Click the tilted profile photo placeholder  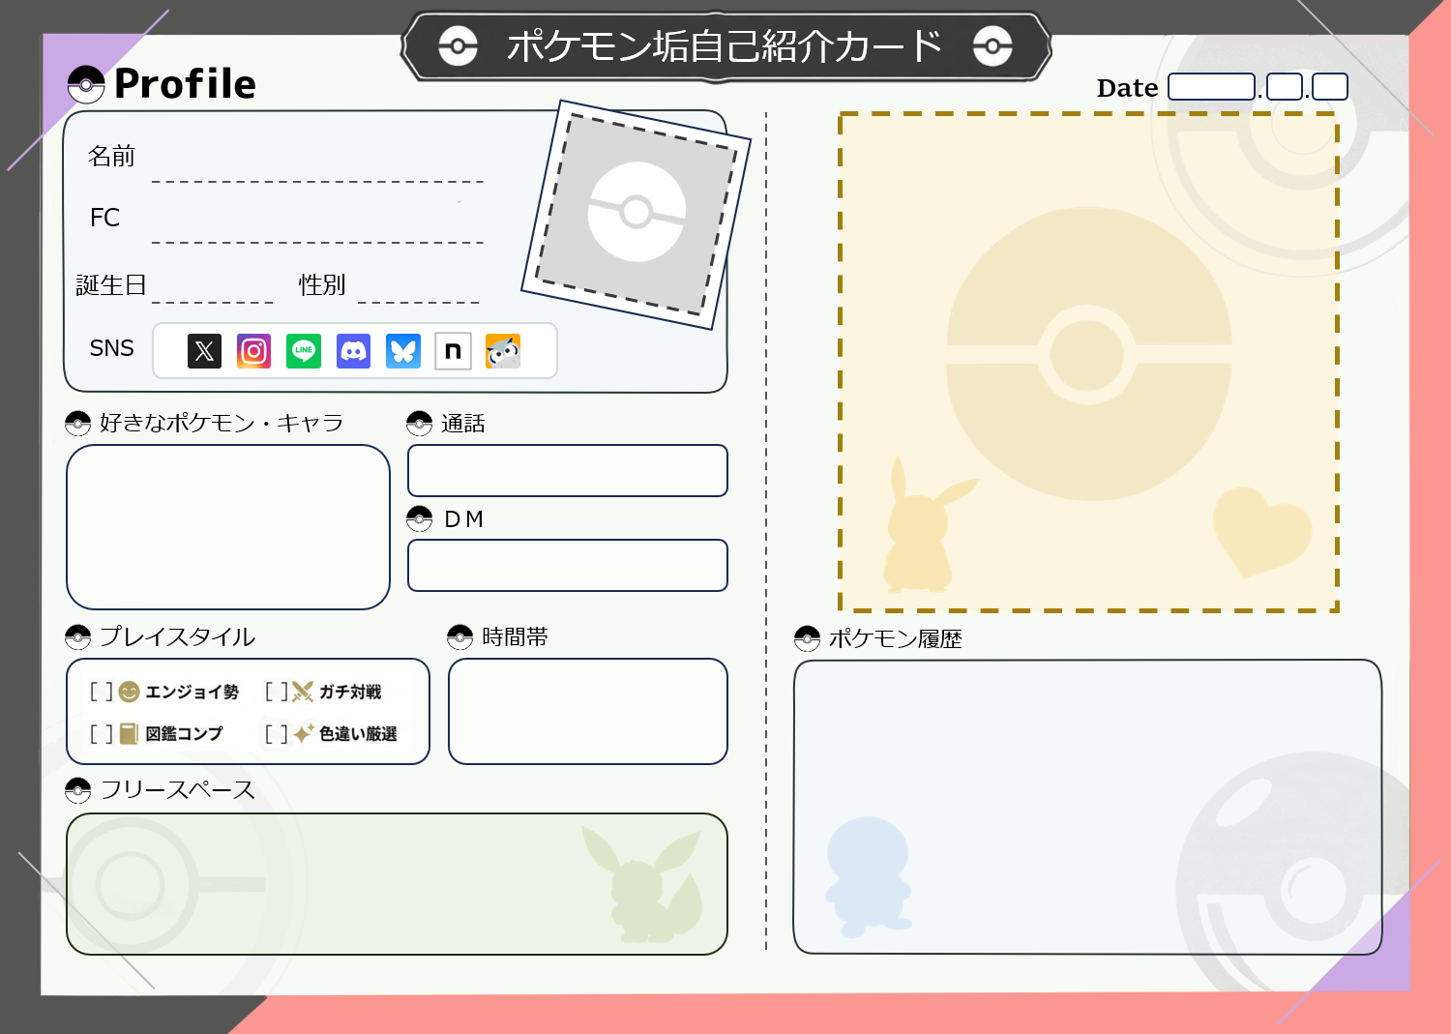point(637,214)
